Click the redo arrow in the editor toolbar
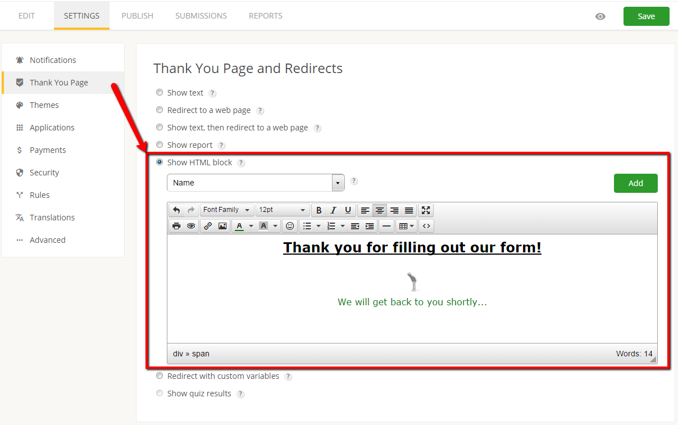Viewport: 678px width, 425px height. pyautogui.click(x=191, y=210)
